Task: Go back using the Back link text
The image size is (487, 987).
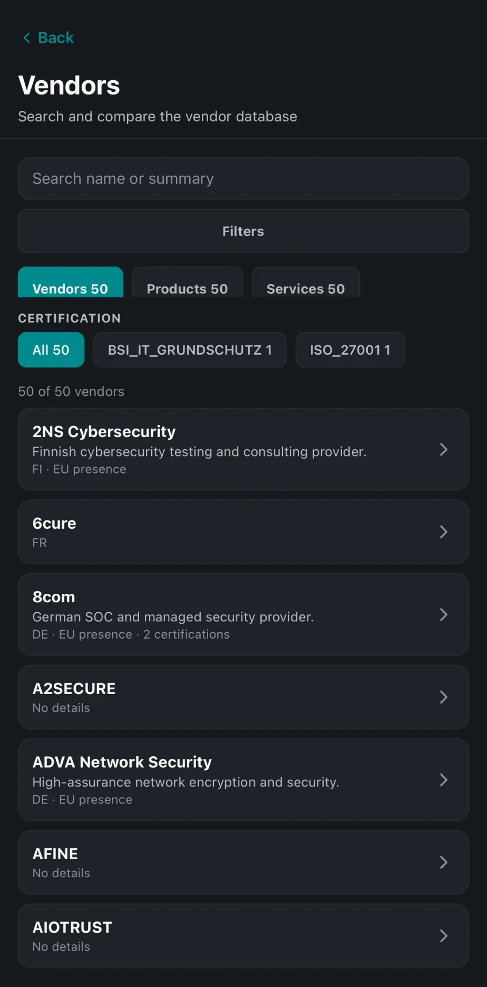Action: (x=56, y=38)
